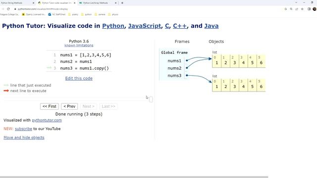Image resolution: width=317 pixels, height=178 pixels.
Task: Click the share page icon in address bar
Action: point(297,9)
